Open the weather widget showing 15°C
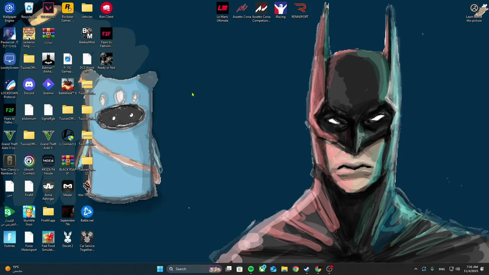Viewport: 489px width, 275px height. pos(13,269)
